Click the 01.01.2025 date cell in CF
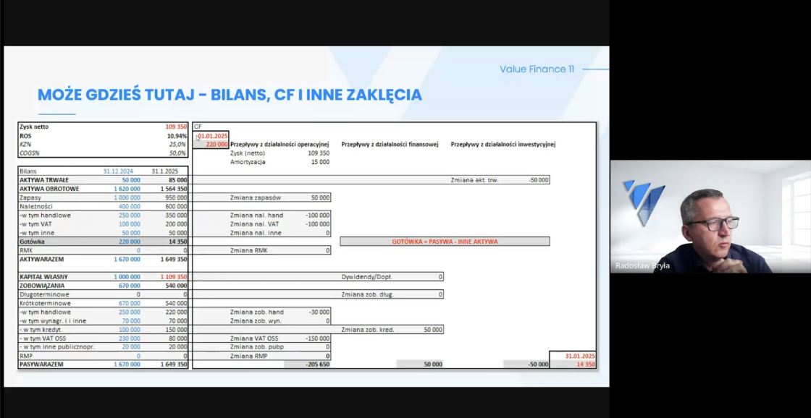The image size is (811, 418). tap(211, 135)
